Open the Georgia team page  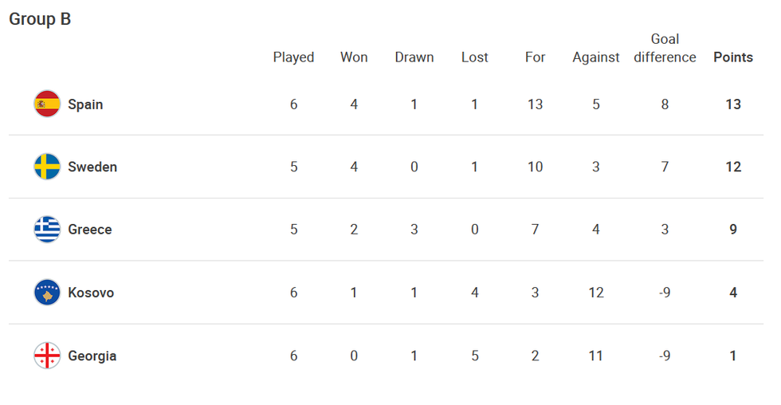coord(92,356)
